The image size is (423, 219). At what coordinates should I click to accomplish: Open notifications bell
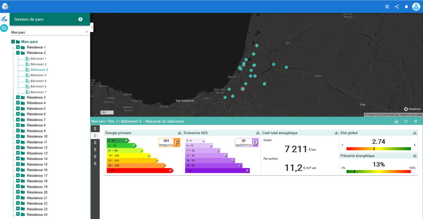tap(406, 7)
